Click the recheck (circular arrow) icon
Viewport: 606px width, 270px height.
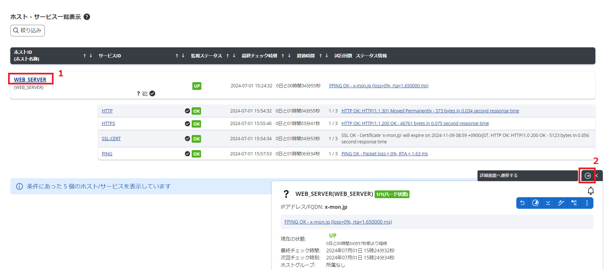(x=522, y=203)
